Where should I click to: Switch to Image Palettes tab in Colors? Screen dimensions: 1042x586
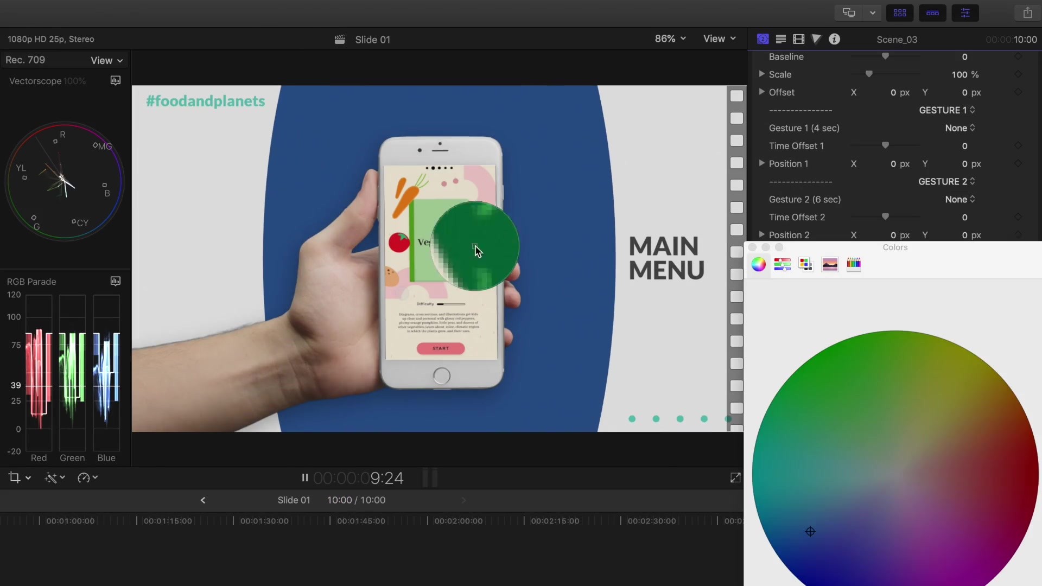pyautogui.click(x=830, y=264)
